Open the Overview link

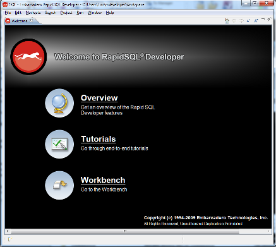(99, 98)
